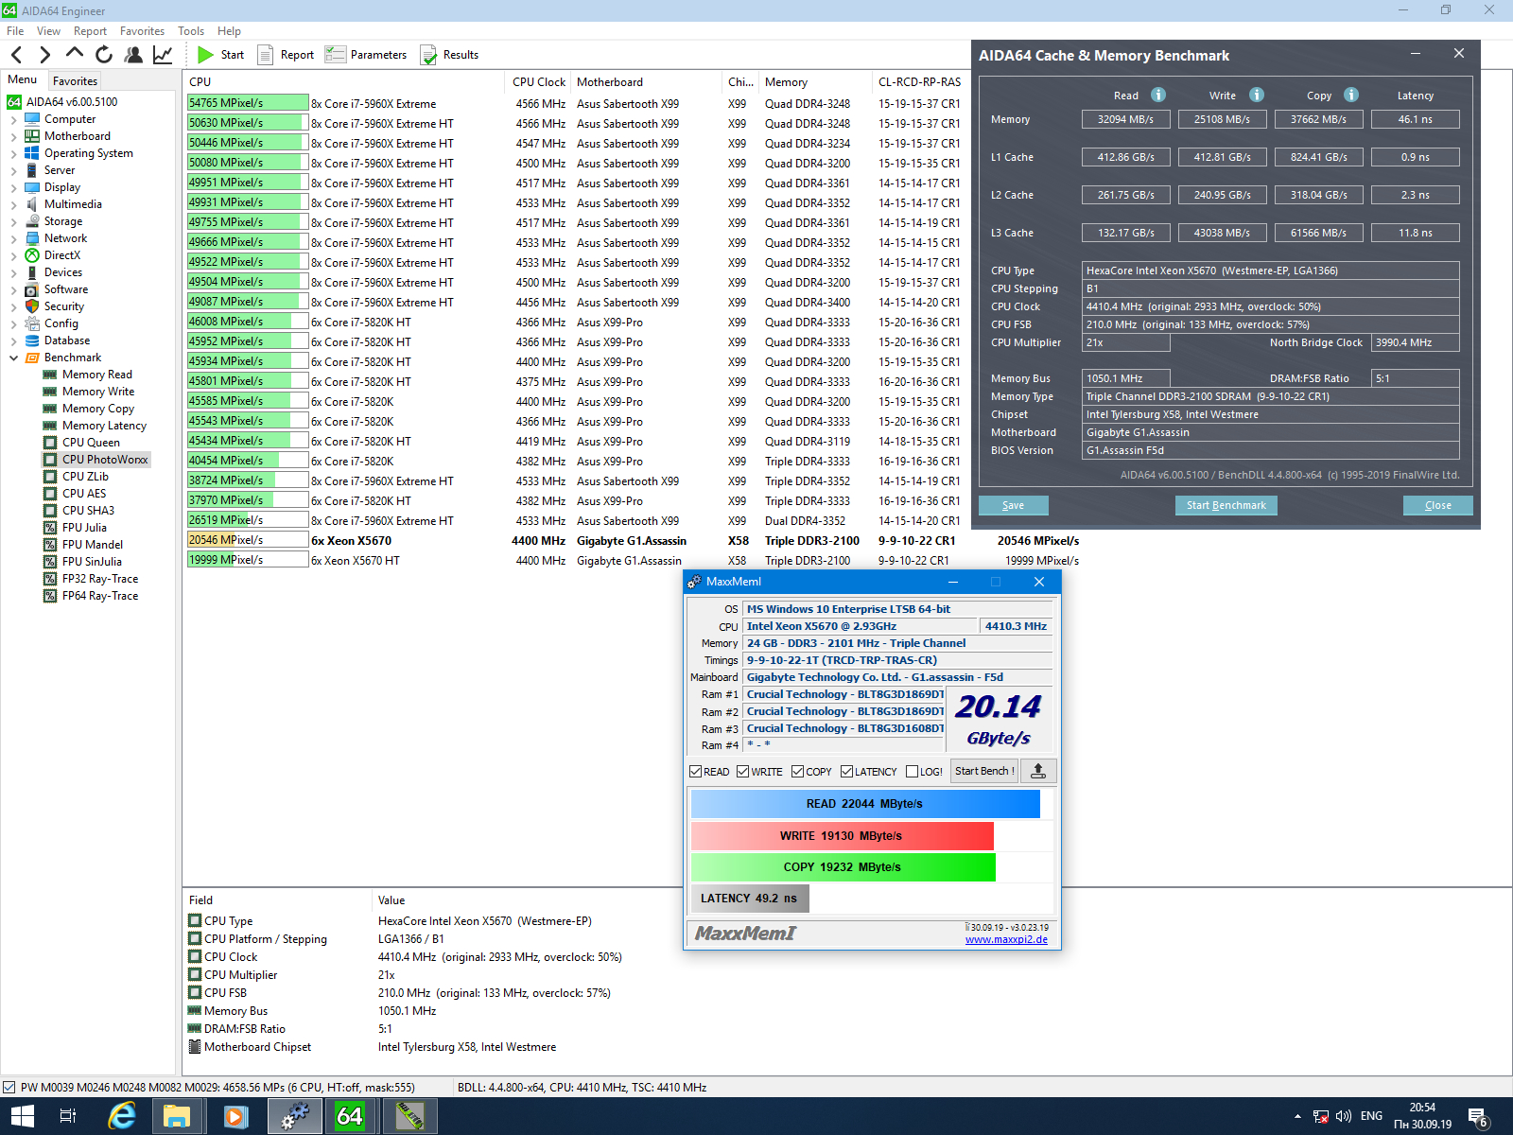This screenshot has width=1513, height=1135.
Task: Open the graph chart toolbar icon
Action: click(163, 55)
